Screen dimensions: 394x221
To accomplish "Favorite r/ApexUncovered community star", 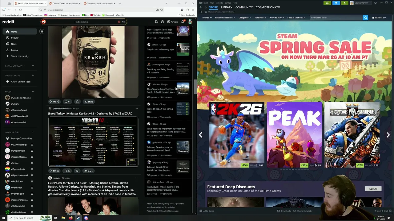I will coord(32,175).
